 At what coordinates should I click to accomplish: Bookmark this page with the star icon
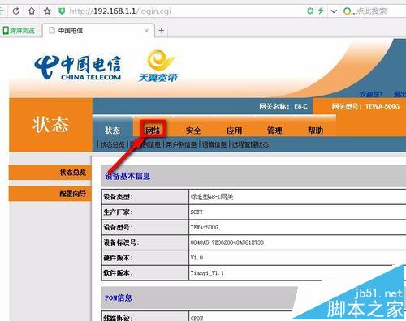point(47,11)
